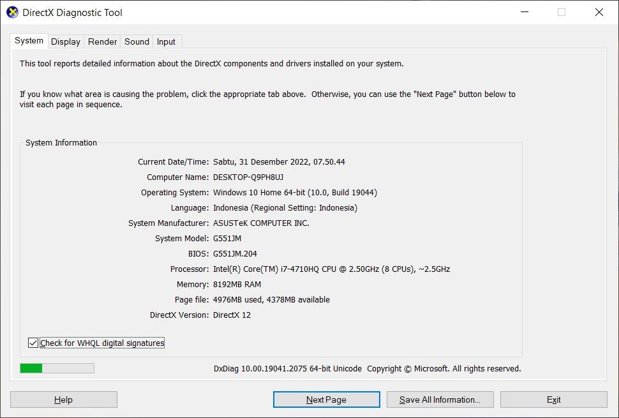Click the Microsoft copyright notice text
The image size is (619, 418).
(x=444, y=369)
